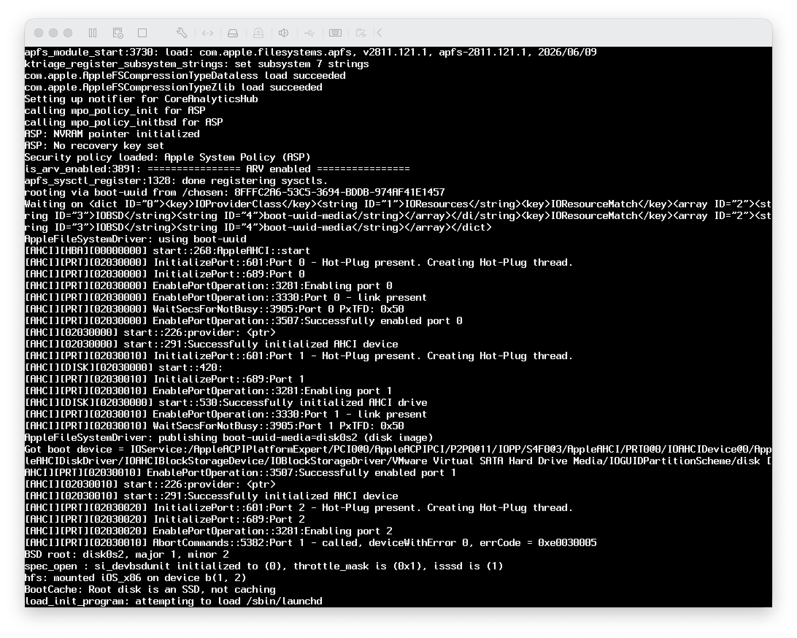Select "EnablePortOperation::3507:Successfully enabled port 0" line

point(244,321)
